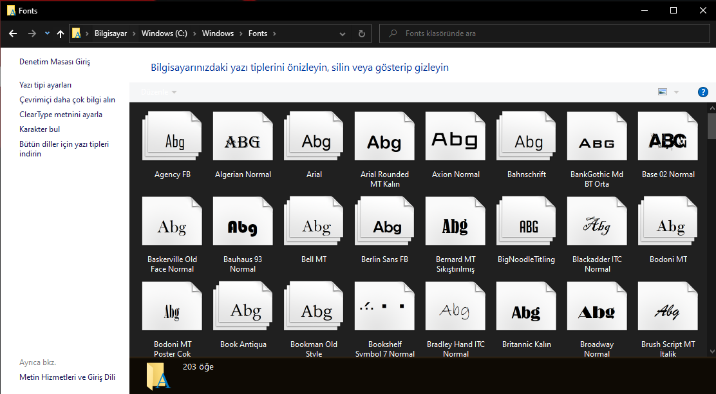Image resolution: width=716 pixels, height=394 pixels.
Task: Click the 203 öğe item count text
Action: pos(198,366)
